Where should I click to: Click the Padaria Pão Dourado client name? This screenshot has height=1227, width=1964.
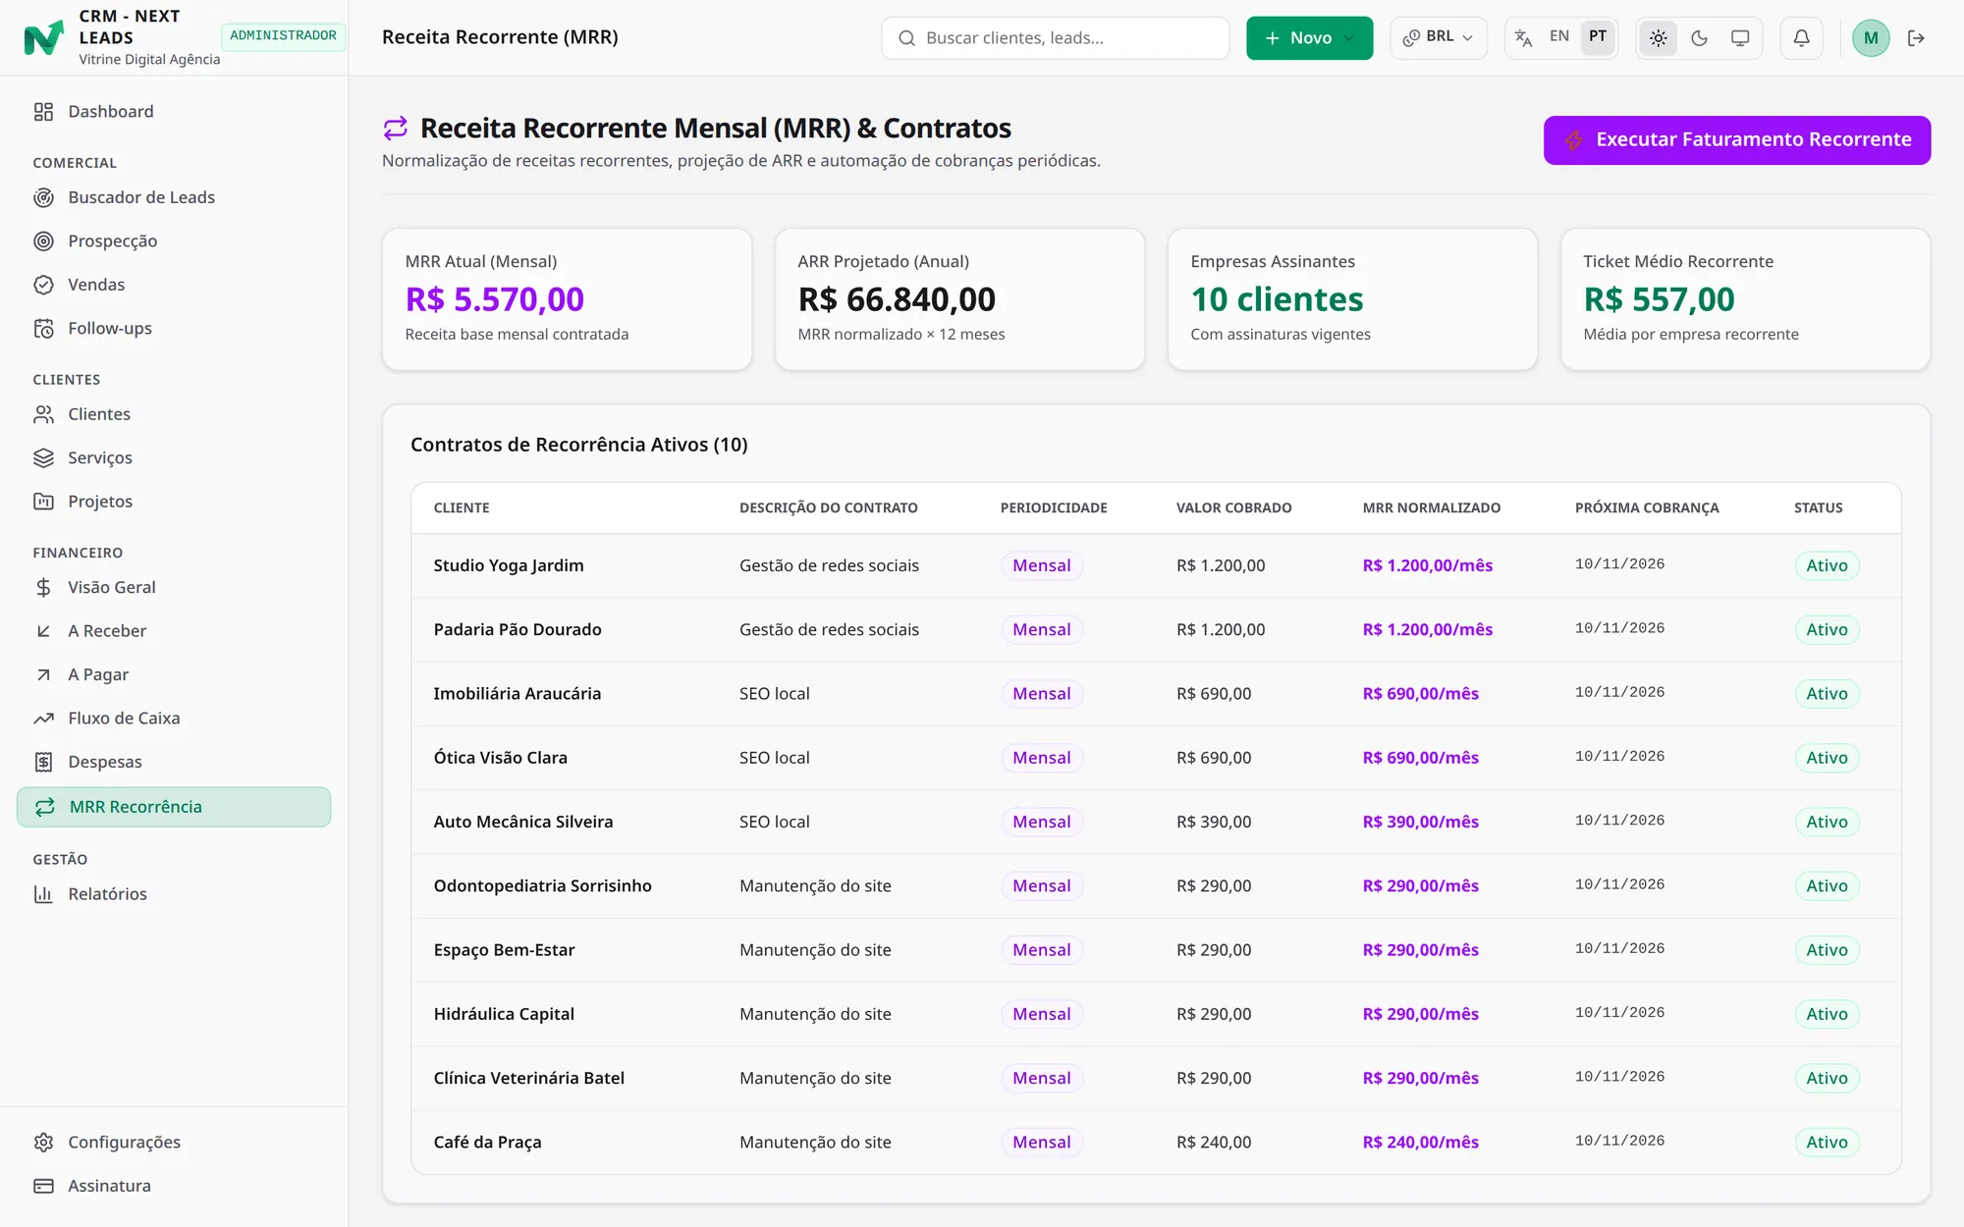(518, 630)
